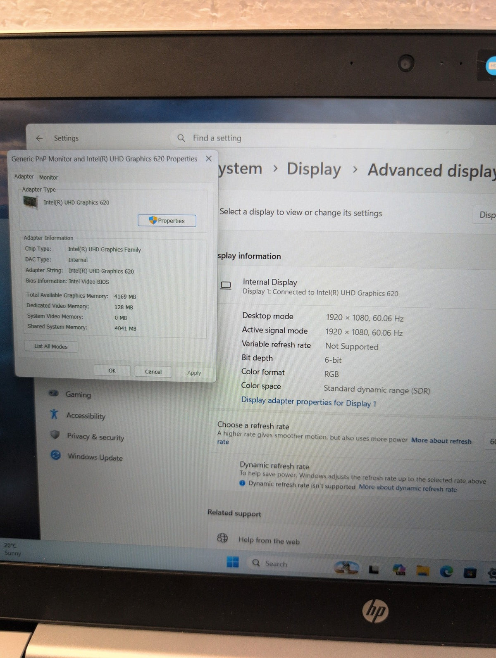
Task: Click the Bit depth value 6-bit
Action: [333, 360]
